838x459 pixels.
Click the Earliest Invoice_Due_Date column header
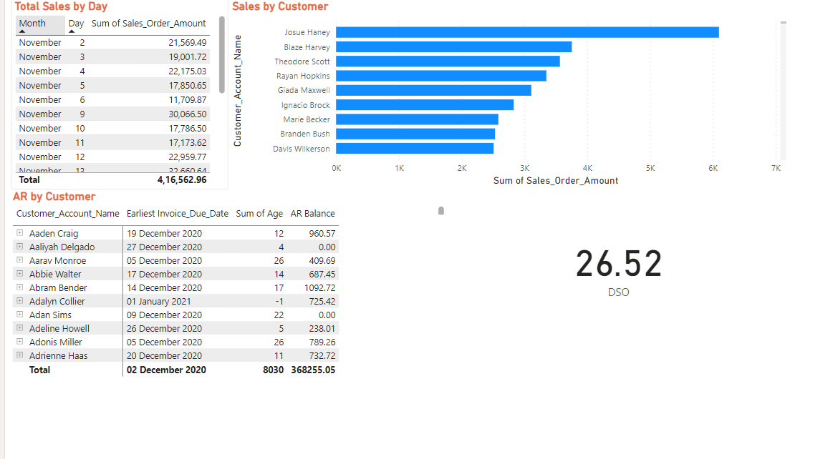point(176,213)
